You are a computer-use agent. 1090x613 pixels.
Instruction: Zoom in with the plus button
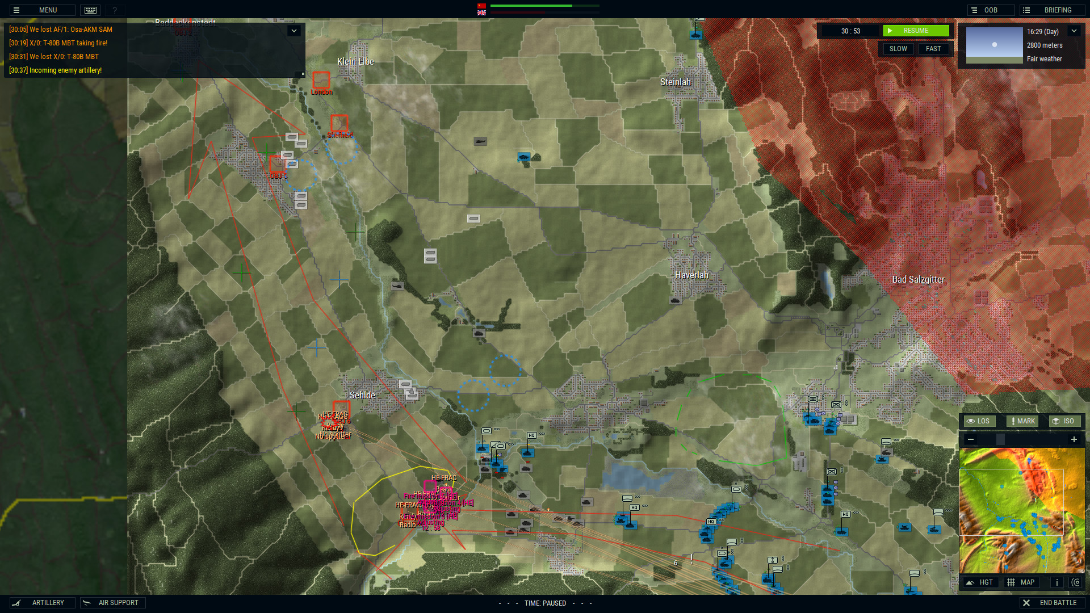pyautogui.click(x=1074, y=439)
